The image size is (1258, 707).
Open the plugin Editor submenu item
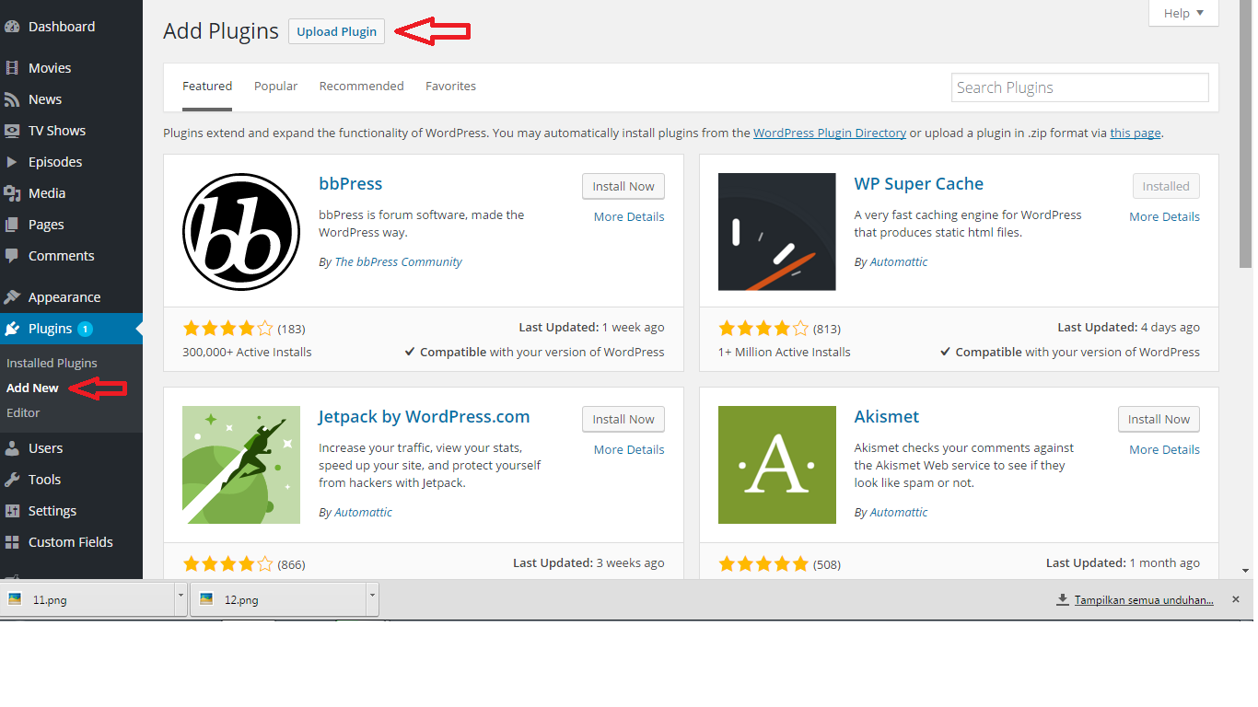coord(23,413)
